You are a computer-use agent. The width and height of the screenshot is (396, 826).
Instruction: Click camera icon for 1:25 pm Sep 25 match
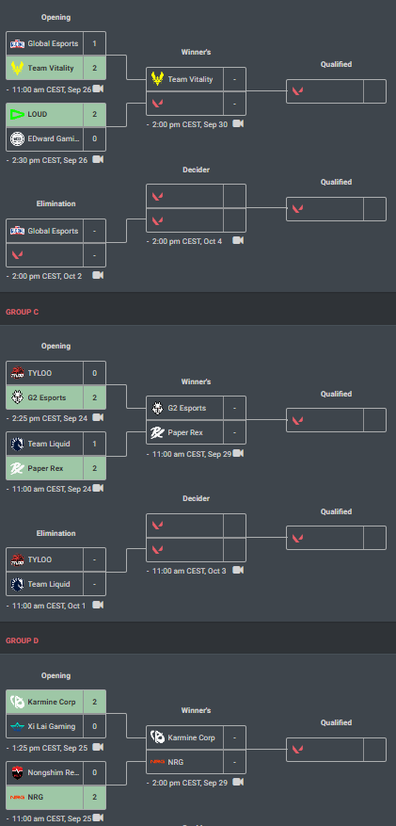pyautogui.click(x=98, y=748)
